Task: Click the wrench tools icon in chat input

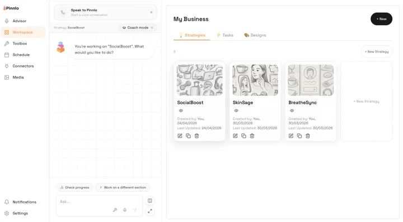Action: (x=115, y=210)
